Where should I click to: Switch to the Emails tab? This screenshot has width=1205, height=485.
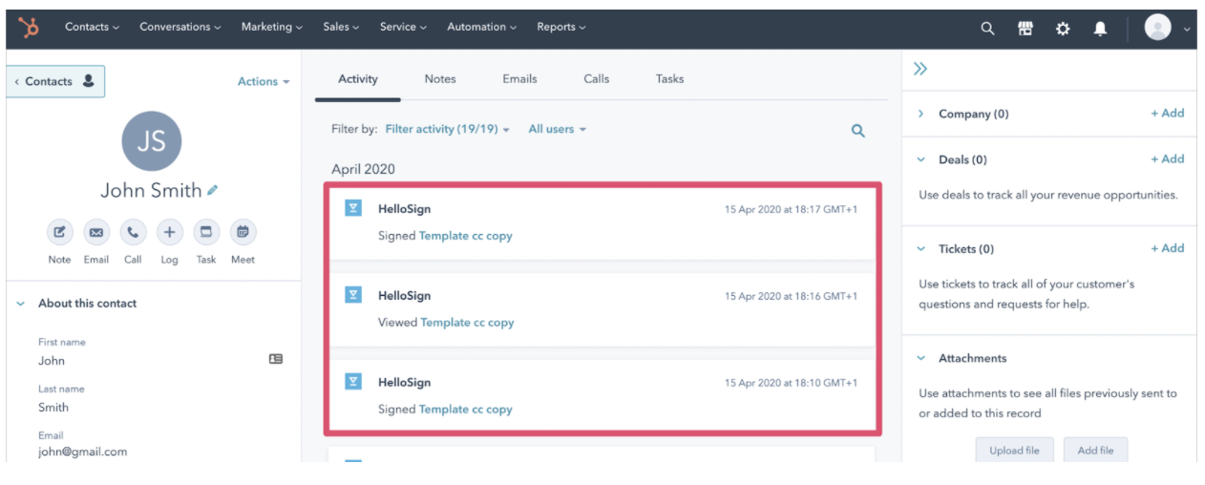(x=519, y=79)
